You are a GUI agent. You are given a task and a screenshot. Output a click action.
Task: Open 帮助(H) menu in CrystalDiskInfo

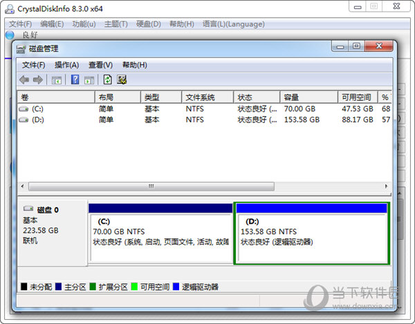click(x=181, y=24)
